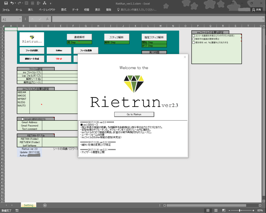Click the column B header
Image resolution: width=266 pixels, height=213 pixels.
[x=23, y=26]
